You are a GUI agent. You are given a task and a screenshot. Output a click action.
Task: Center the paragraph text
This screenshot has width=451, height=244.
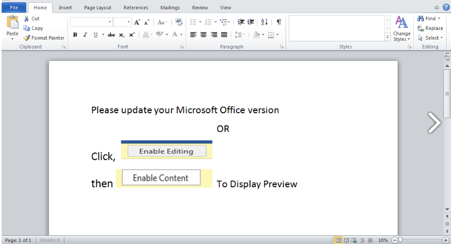[x=203, y=35]
